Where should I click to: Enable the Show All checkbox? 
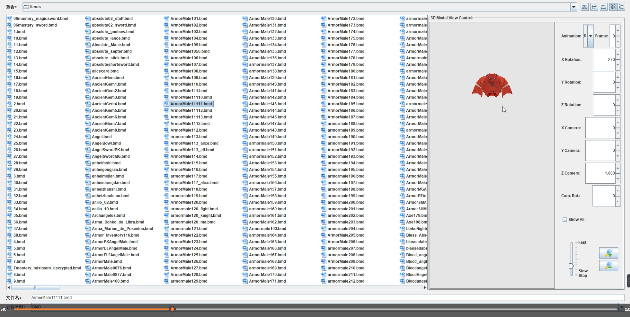click(x=565, y=220)
